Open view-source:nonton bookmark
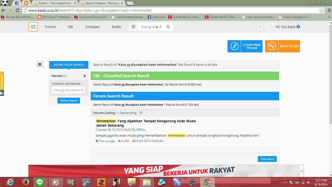 (258, 17)
